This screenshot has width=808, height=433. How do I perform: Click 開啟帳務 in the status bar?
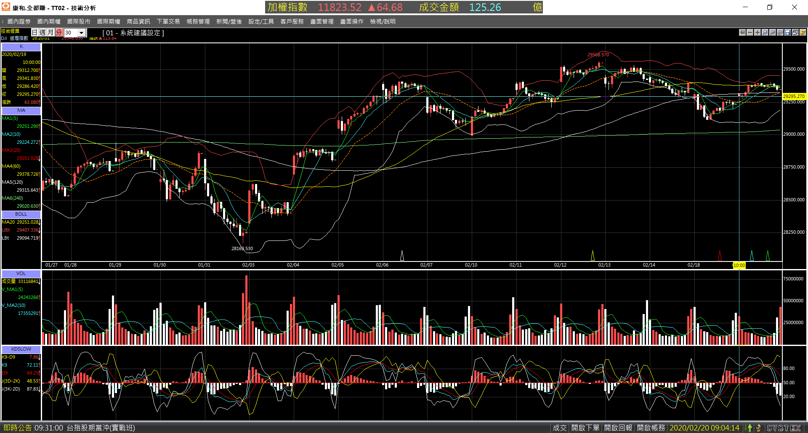click(x=651, y=428)
